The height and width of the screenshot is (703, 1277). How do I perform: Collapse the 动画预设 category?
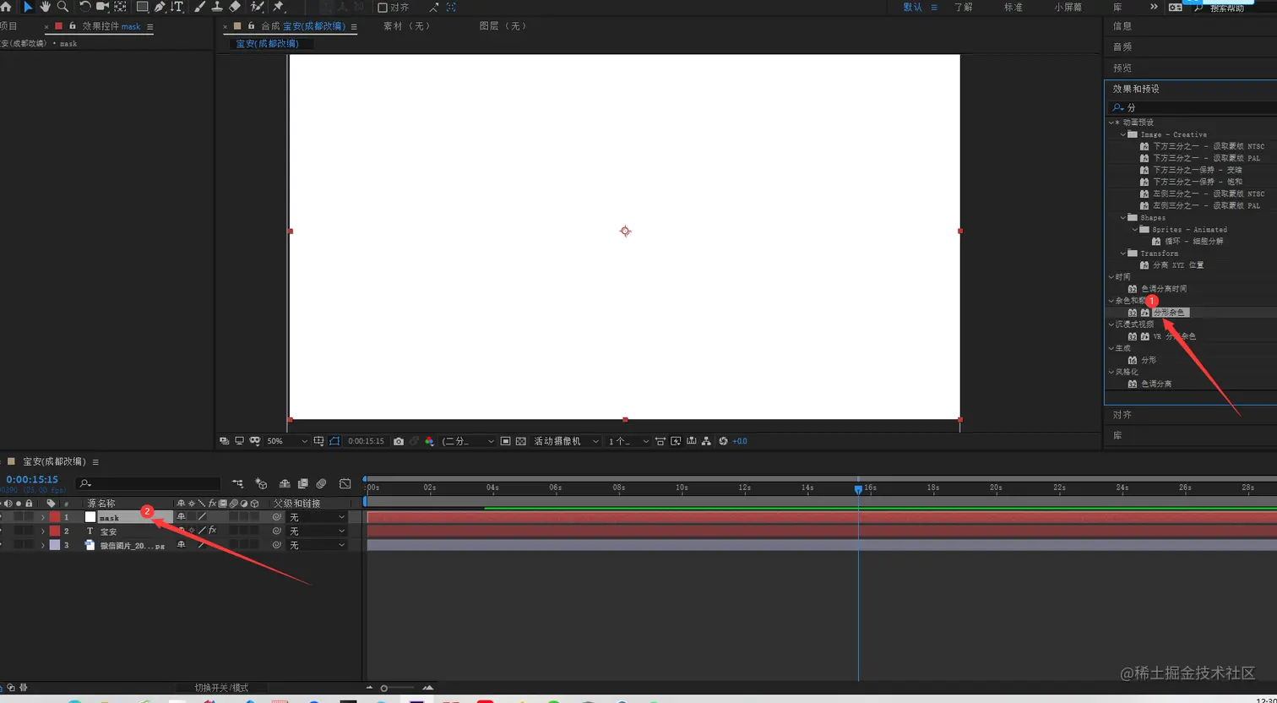point(1111,123)
